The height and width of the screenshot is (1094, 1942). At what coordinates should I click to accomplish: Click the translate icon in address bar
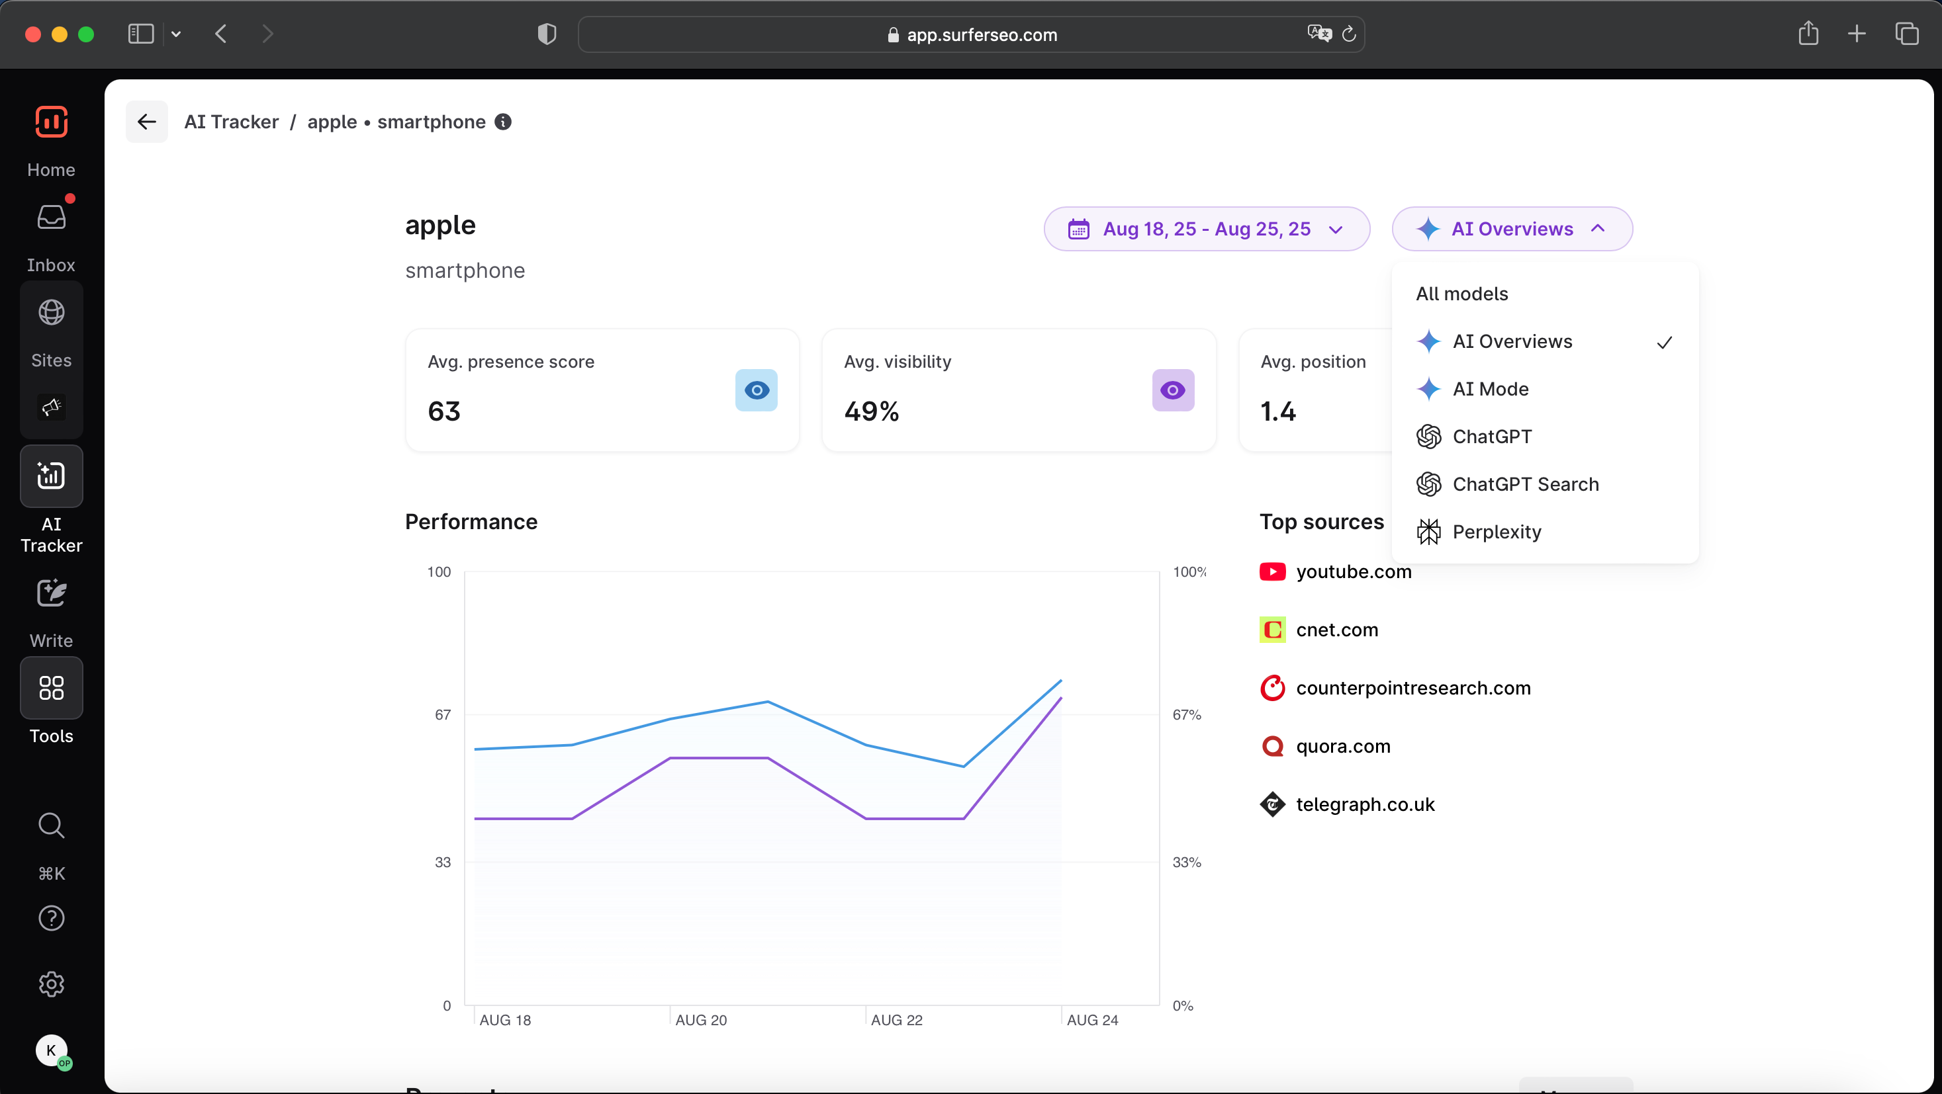click(x=1319, y=34)
